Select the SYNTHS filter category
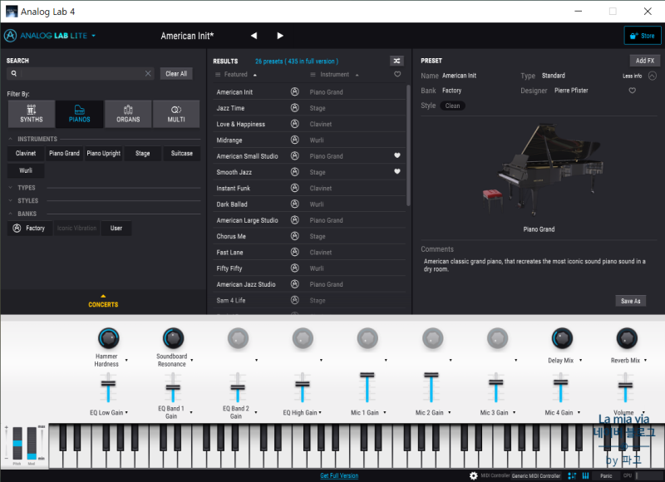Viewport: 665px width, 482px height. coord(32,114)
